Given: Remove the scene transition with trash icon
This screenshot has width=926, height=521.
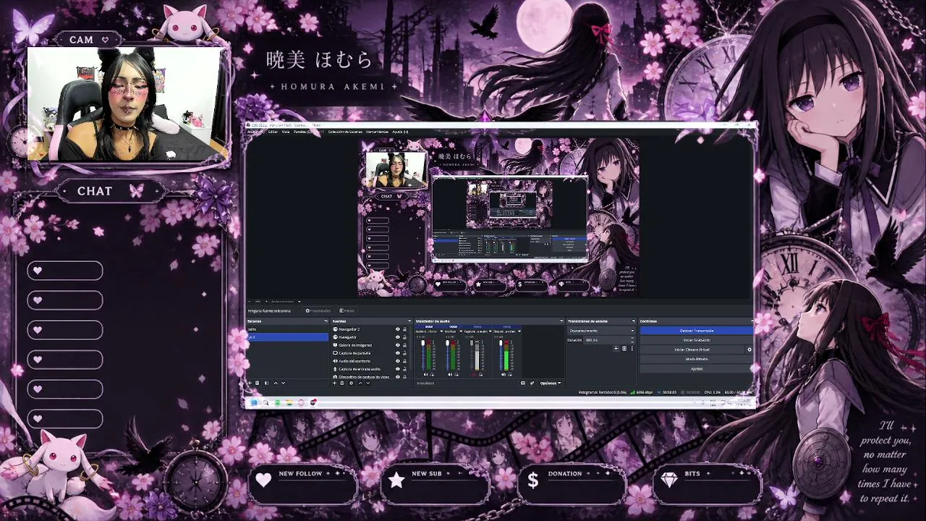Looking at the screenshot, I should click(x=624, y=349).
